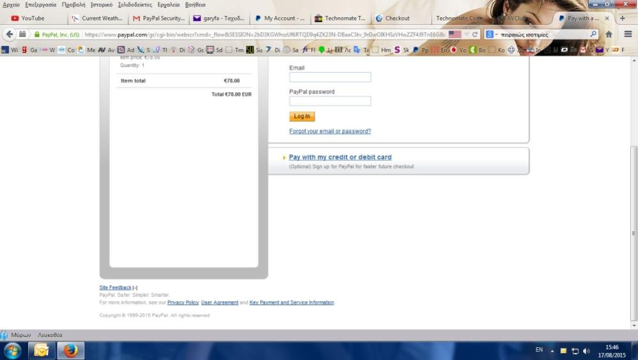The height and width of the screenshot is (360, 638).
Task: Click the browser address bar URL
Action: point(264,34)
